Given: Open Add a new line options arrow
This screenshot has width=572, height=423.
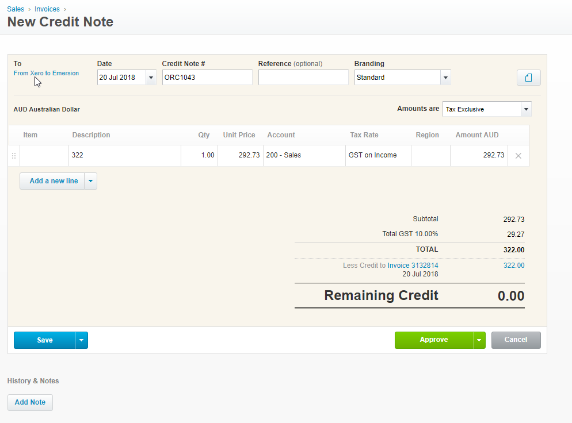Looking at the screenshot, I should pyautogui.click(x=90, y=181).
